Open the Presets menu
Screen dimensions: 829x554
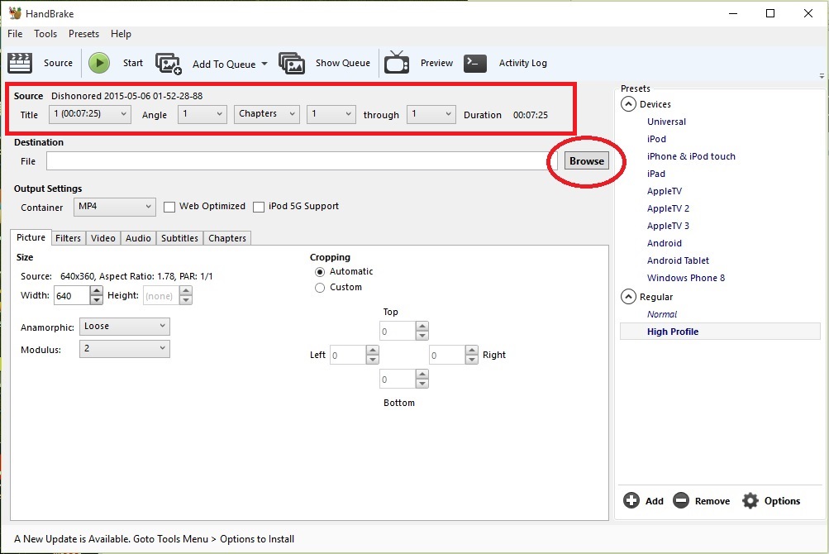tap(83, 34)
